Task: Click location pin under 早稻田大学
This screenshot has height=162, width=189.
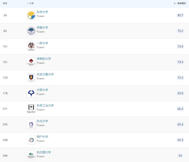Action: (38, 63)
